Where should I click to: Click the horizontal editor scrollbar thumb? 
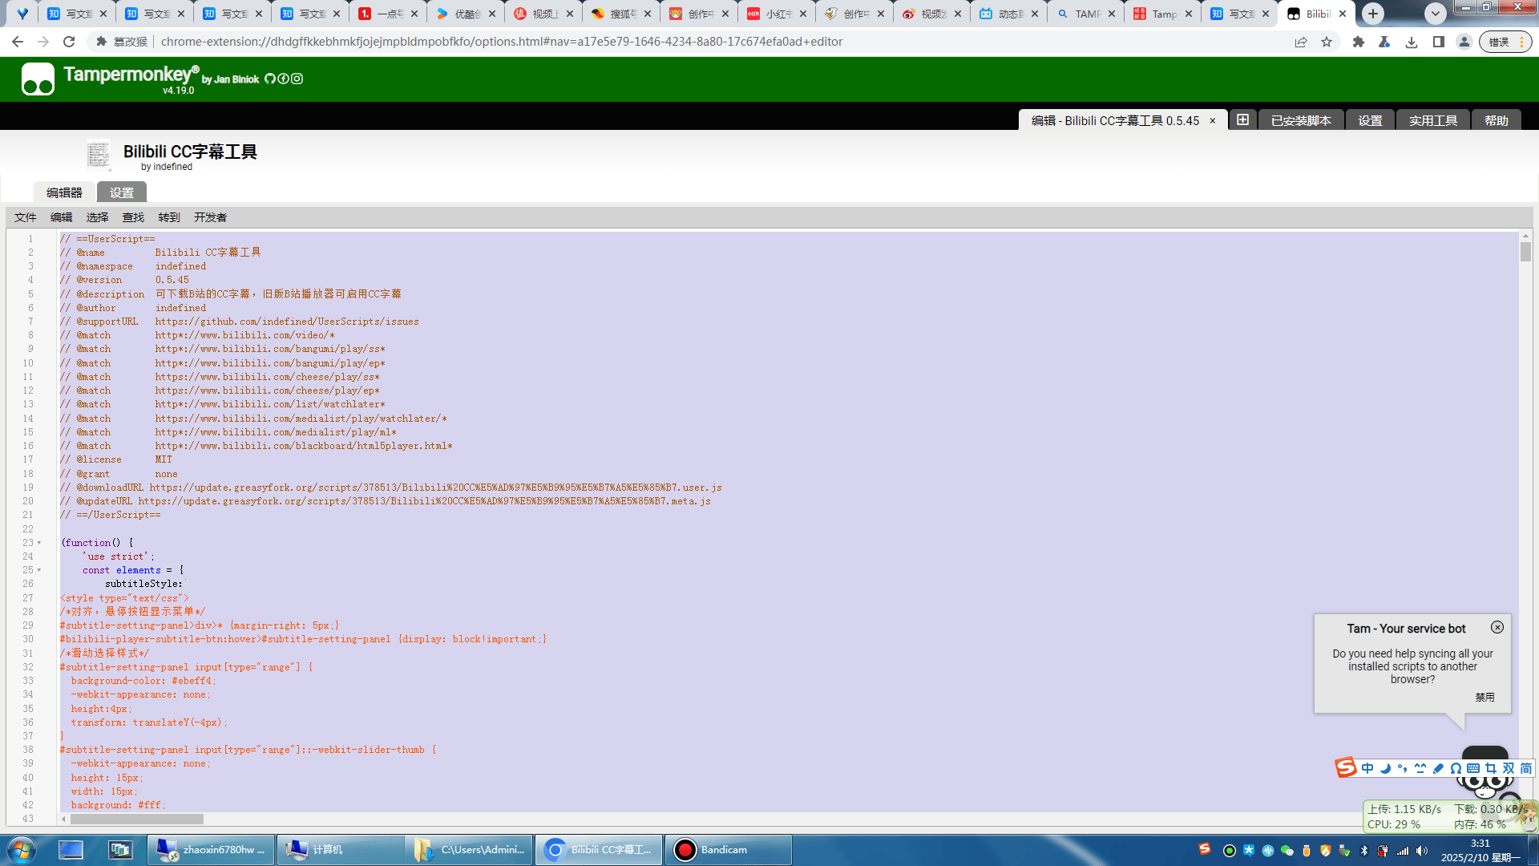coord(137,819)
